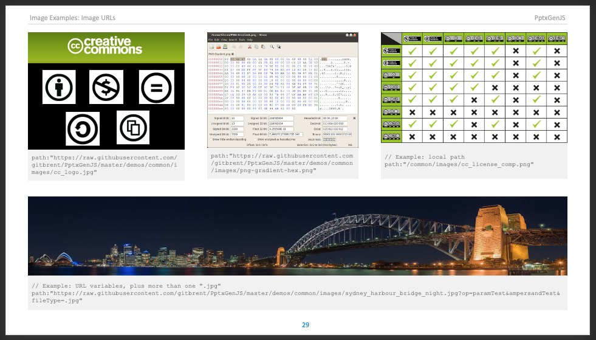Click the diagonal corner cell of the license table

click(391, 38)
